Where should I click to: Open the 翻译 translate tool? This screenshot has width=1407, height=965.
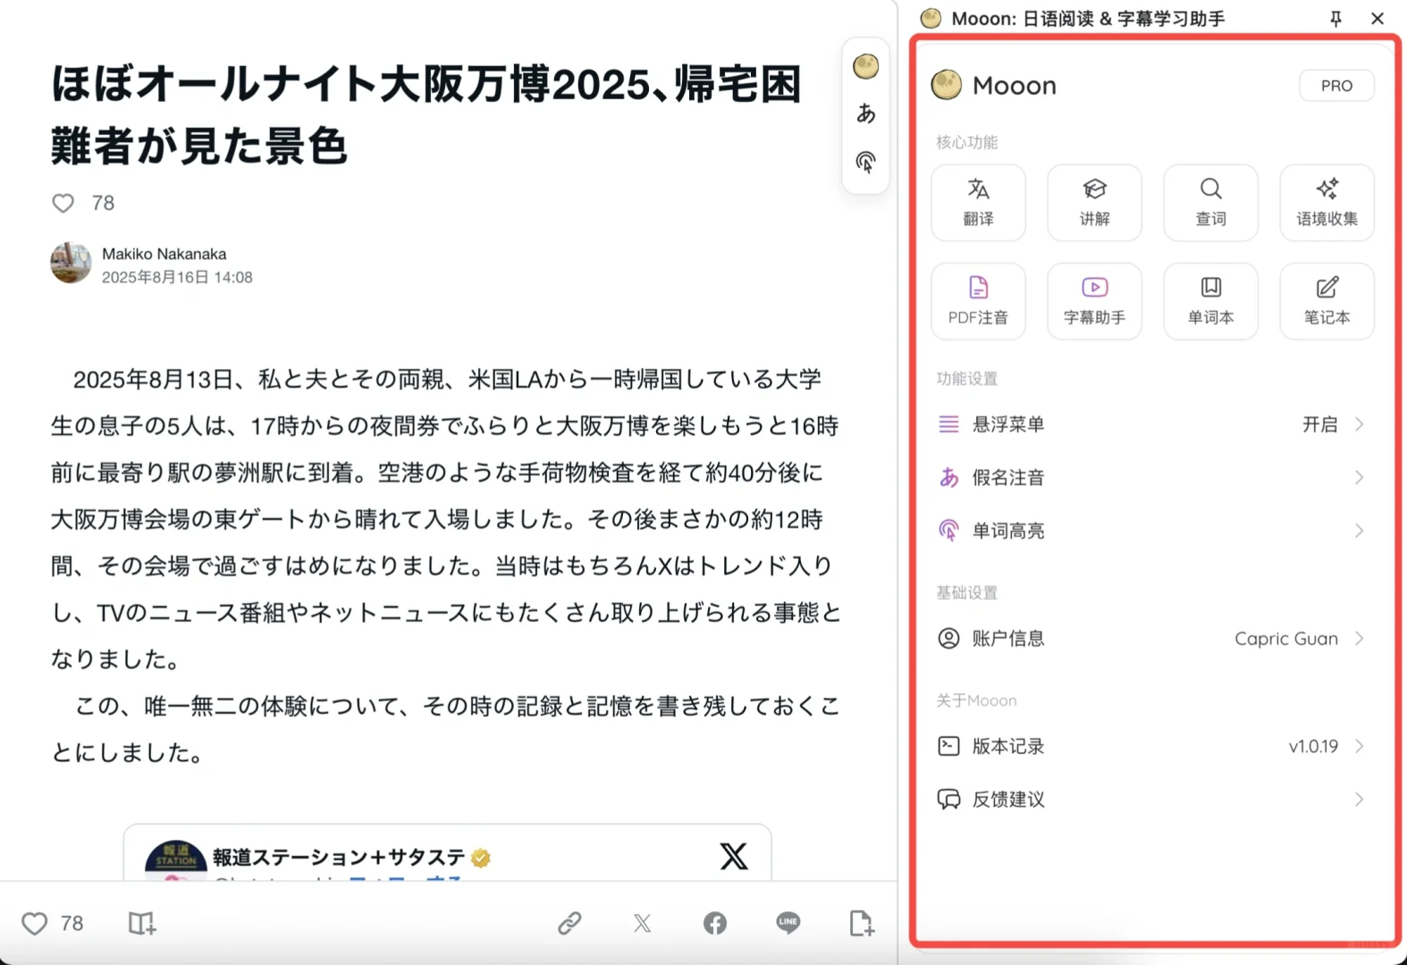click(978, 203)
